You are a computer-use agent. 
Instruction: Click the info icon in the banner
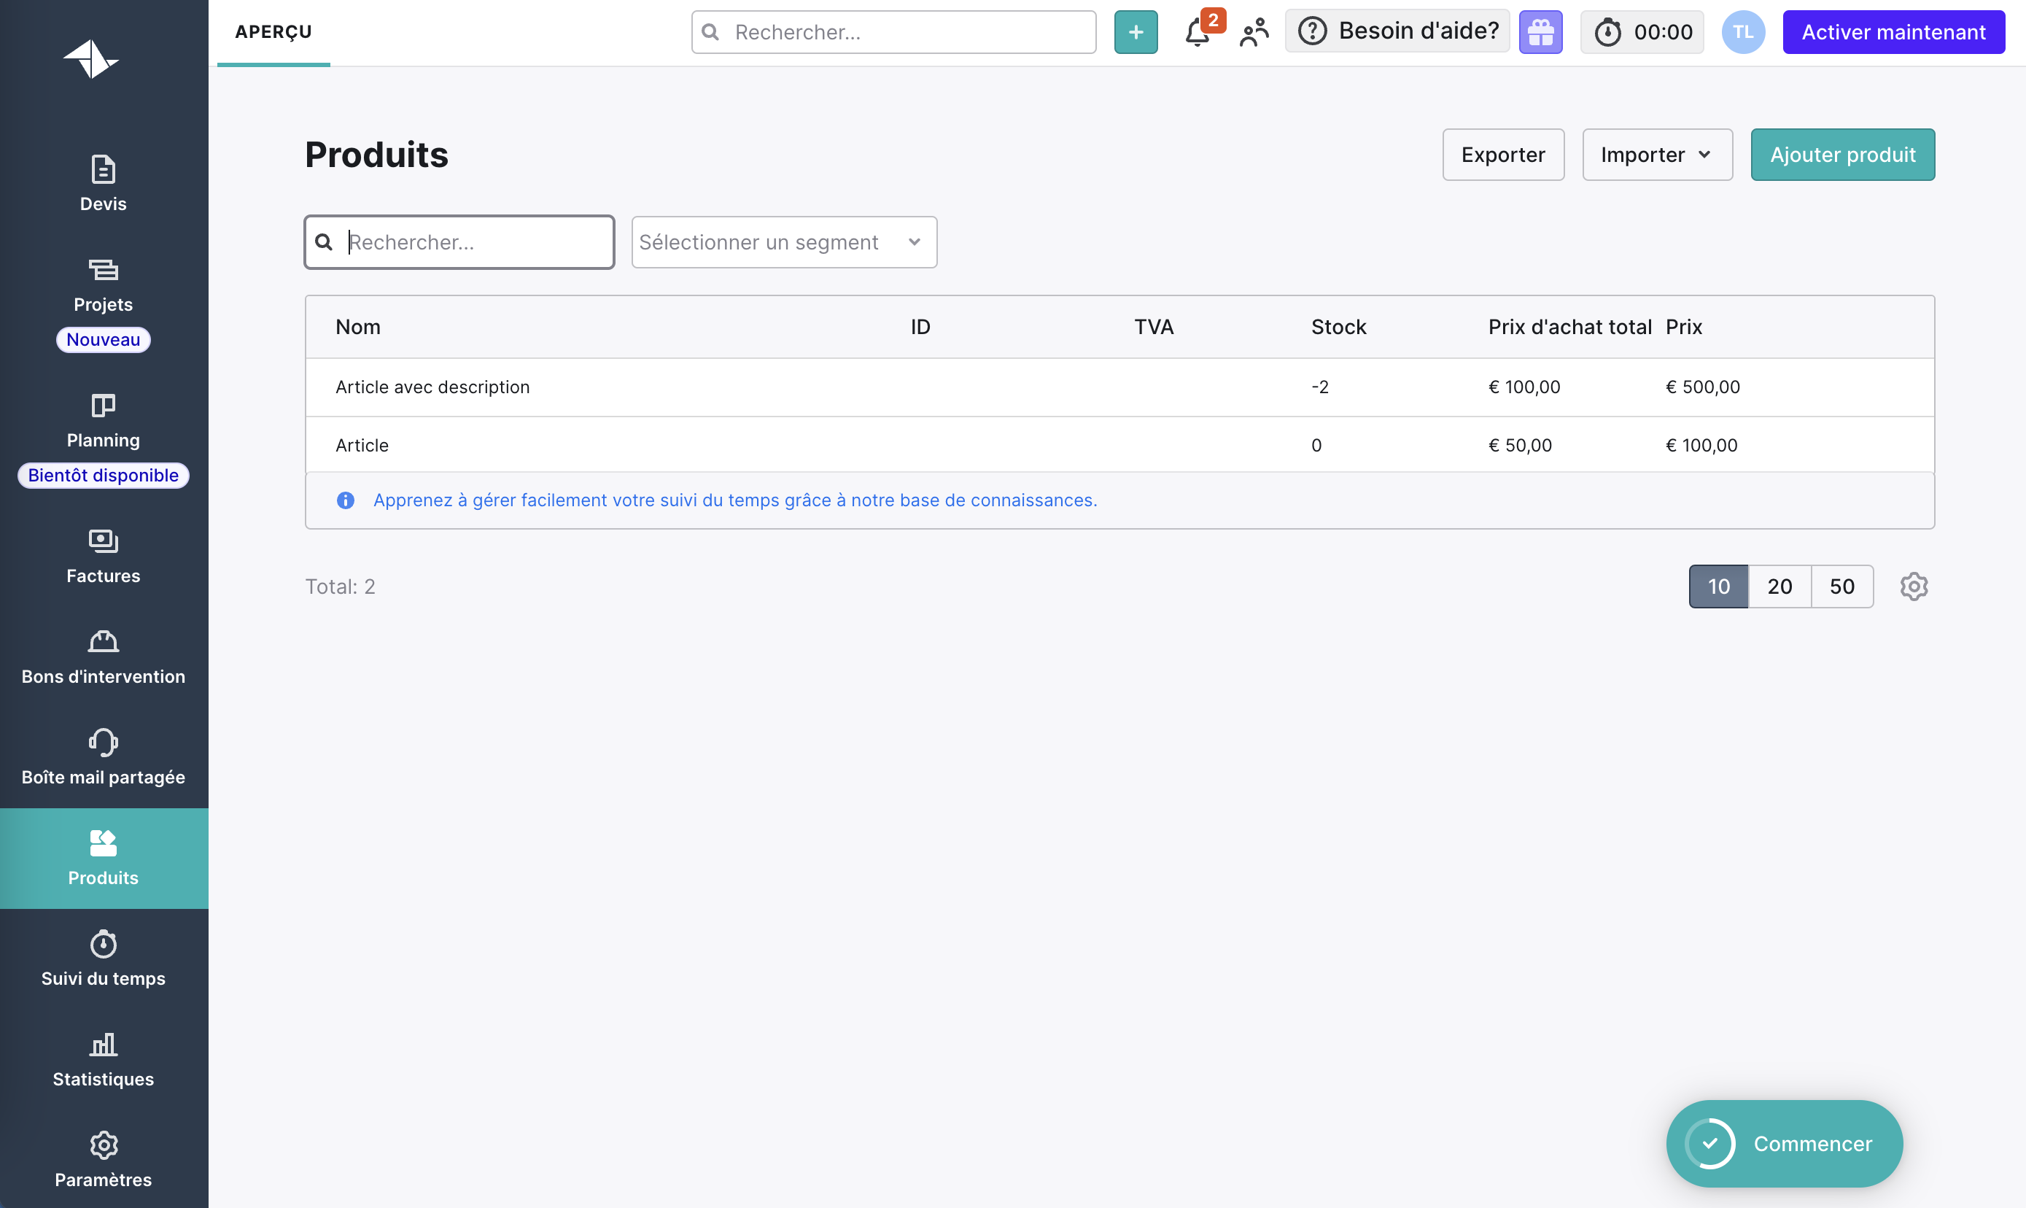(x=345, y=500)
